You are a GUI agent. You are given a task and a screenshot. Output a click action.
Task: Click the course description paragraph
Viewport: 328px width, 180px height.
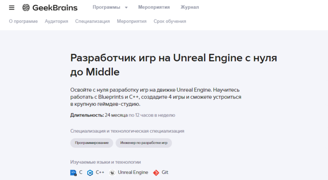click(x=156, y=97)
